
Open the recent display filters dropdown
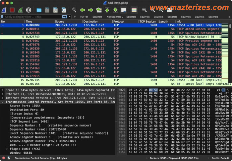70,17
